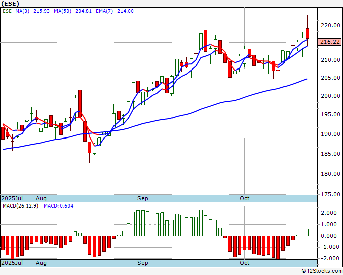
Task: Click Oct on the MACD axis
Action: [x=244, y=263]
